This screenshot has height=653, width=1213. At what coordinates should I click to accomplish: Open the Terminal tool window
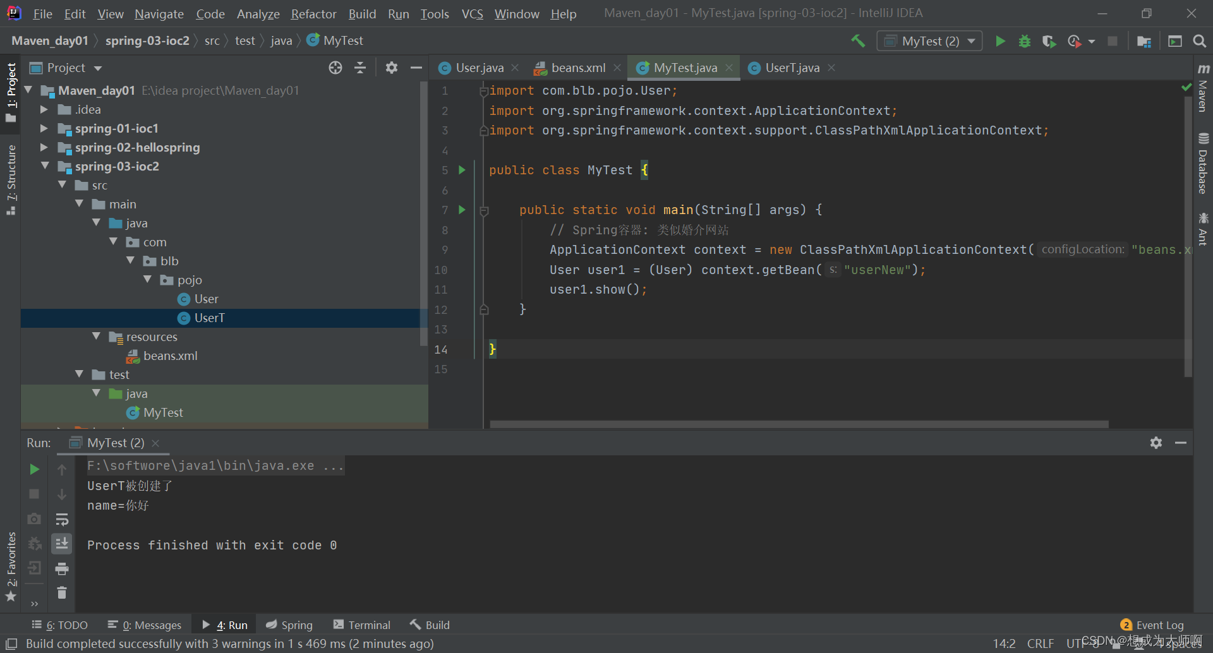(x=362, y=625)
